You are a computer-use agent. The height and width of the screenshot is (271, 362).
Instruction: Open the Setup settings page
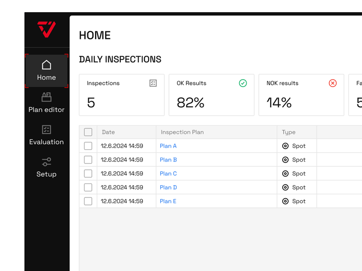(47, 167)
